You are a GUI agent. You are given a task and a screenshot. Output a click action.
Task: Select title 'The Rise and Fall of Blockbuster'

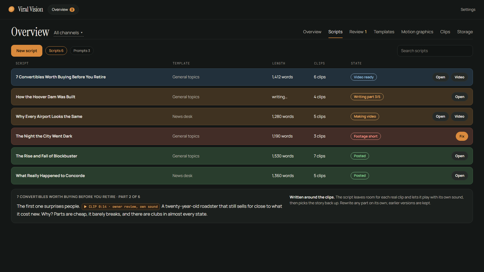click(46, 156)
